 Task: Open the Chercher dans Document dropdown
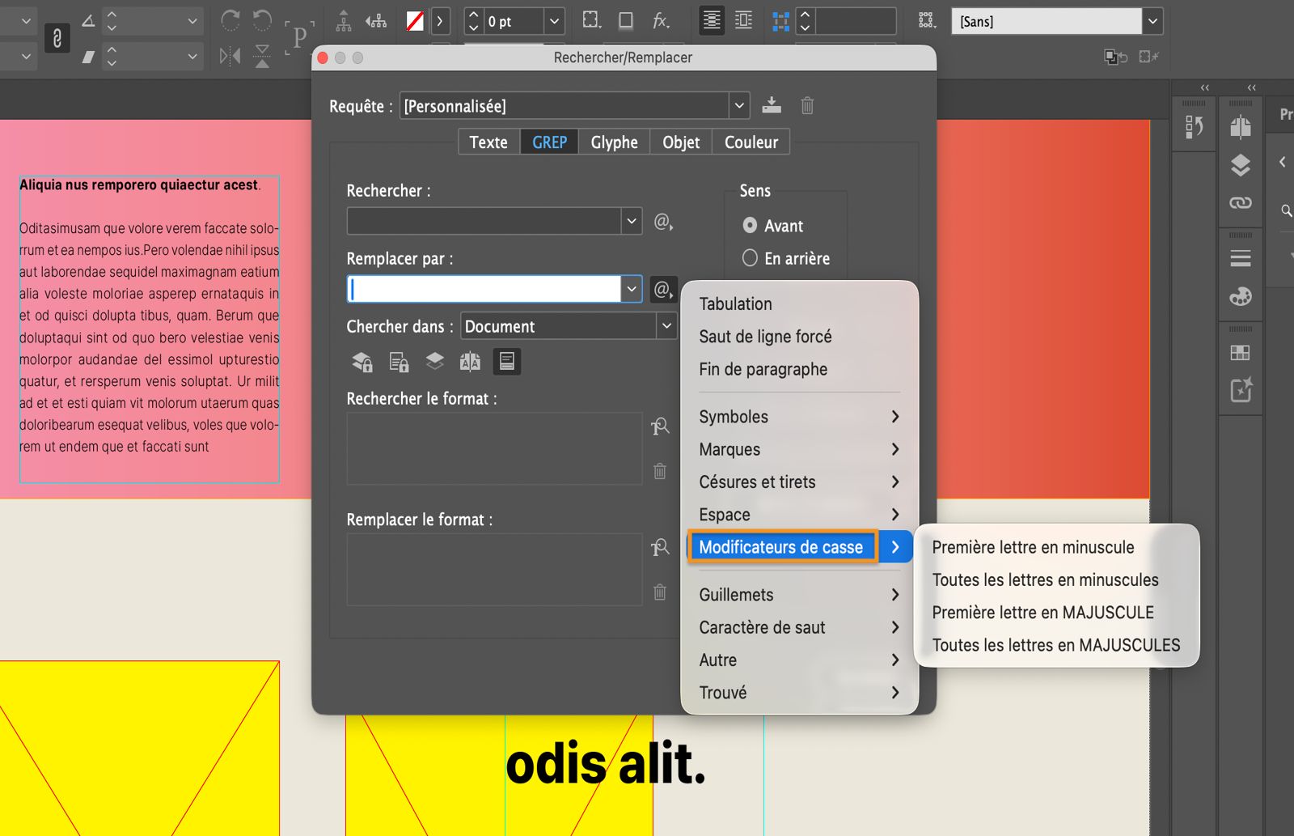click(x=666, y=325)
